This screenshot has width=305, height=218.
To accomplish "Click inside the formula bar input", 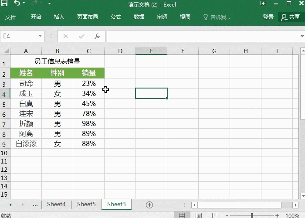I will click(x=203, y=36).
